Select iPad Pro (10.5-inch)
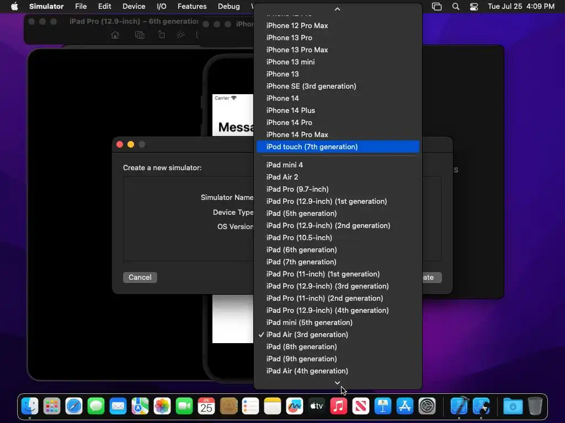This screenshot has width=565, height=423. tap(338, 238)
